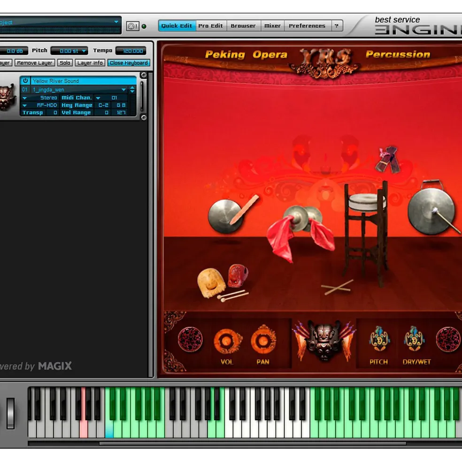Click the layer panel top scroll knob
The height and width of the screenshot is (462, 462).
click(x=144, y=75)
